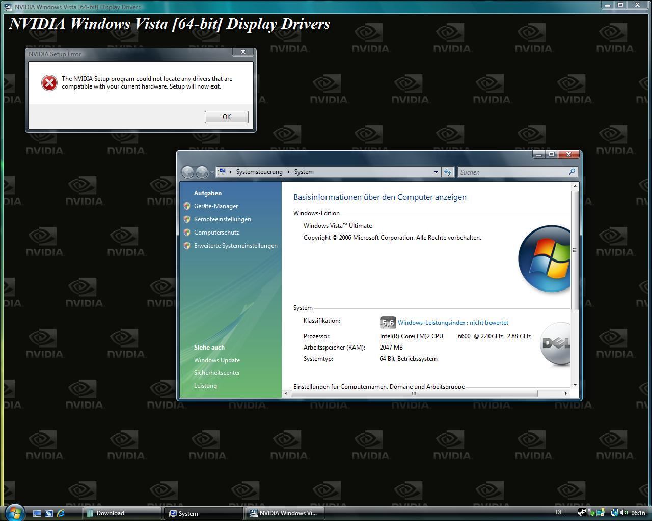
Task: Click NVIDIA installer title bar icon
Action: (x=8, y=7)
